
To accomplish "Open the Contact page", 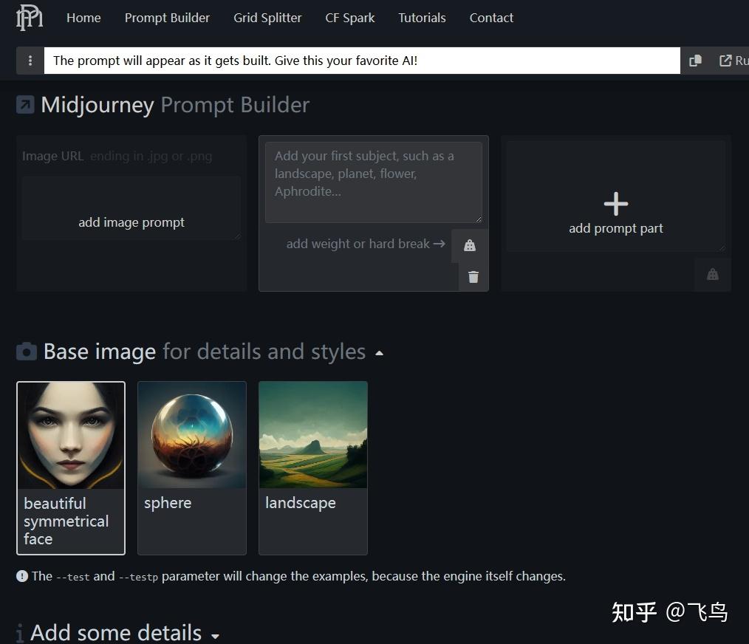I will [x=491, y=18].
